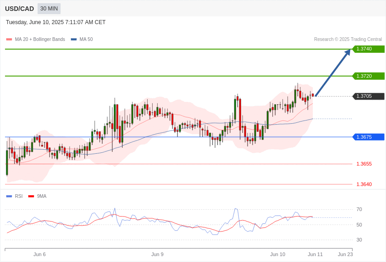Click the RSI 70 axis label
The image size is (386, 262).
359,209
